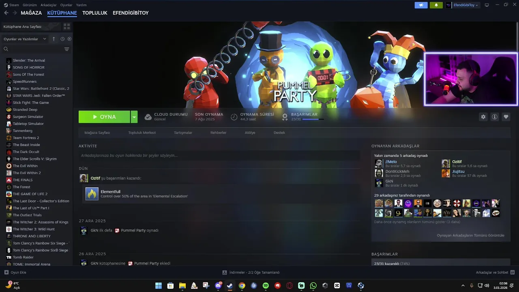Click the activity comment input box

pos(219,155)
